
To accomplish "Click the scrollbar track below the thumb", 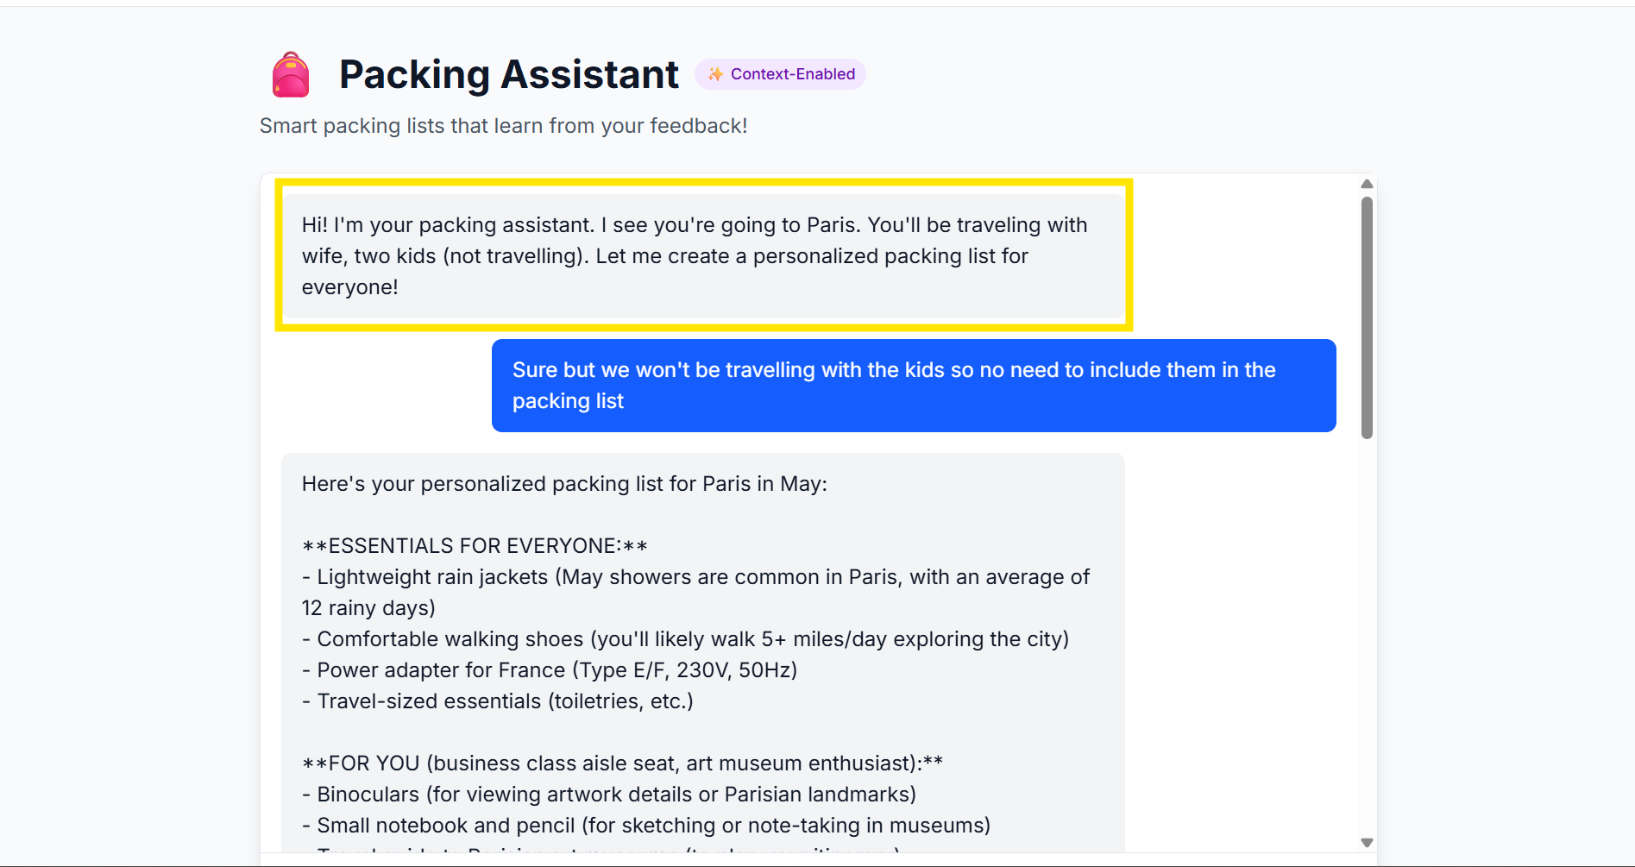I will (x=1367, y=638).
